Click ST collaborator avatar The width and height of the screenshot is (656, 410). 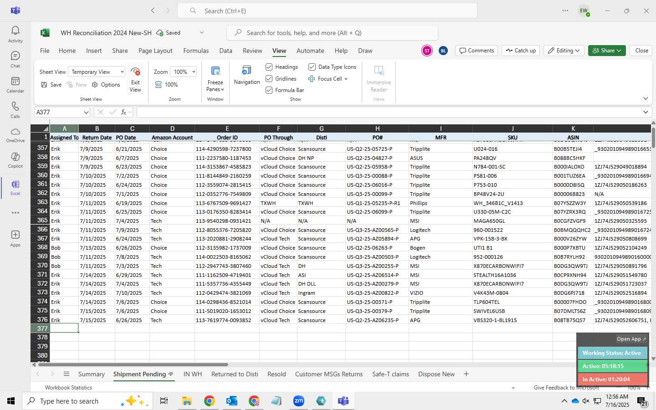click(x=427, y=51)
